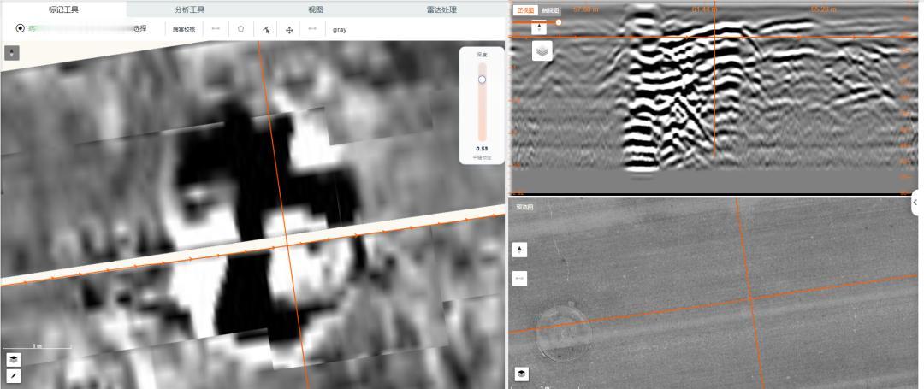Image resolution: width=924 pixels, height=389 pixels.
Task: Choose the move/pan cross-arrows tool
Action: [289, 29]
